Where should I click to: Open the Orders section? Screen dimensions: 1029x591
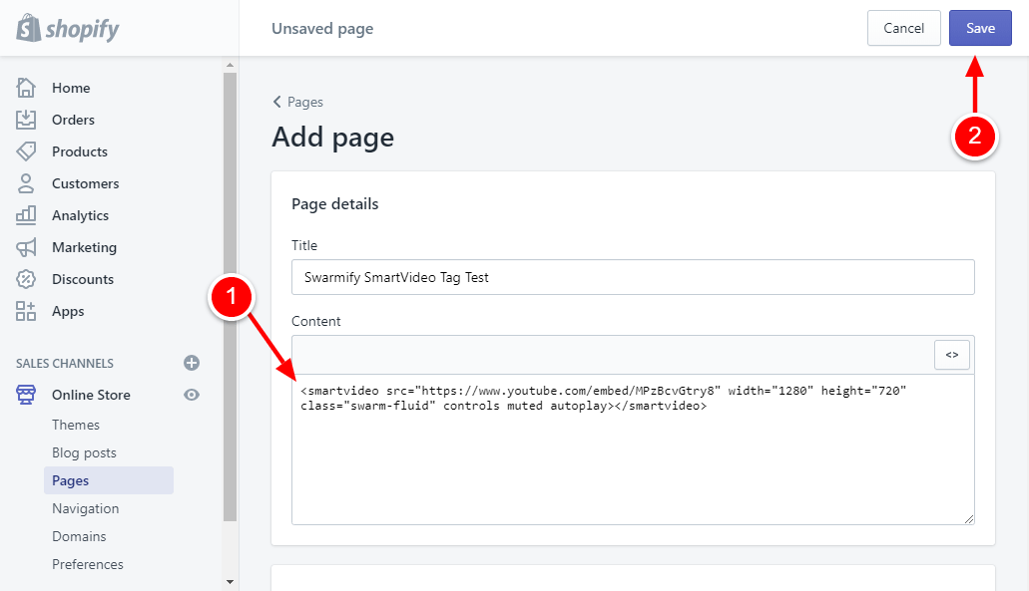pos(73,120)
